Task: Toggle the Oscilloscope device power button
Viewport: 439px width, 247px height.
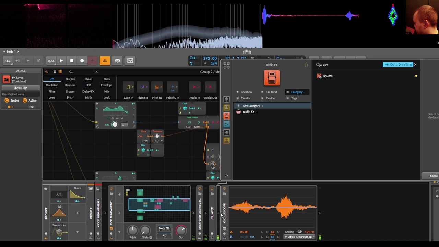Action: [x=224, y=188]
